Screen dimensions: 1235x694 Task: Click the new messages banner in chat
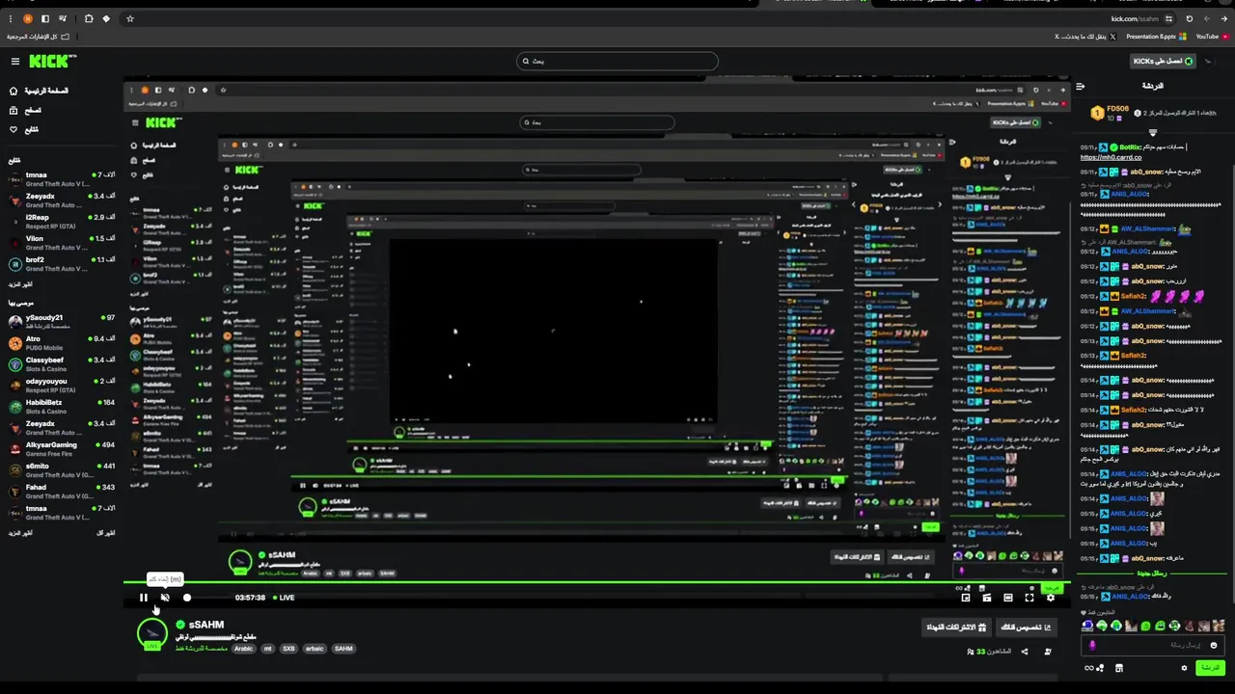(x=1152, y=574)
